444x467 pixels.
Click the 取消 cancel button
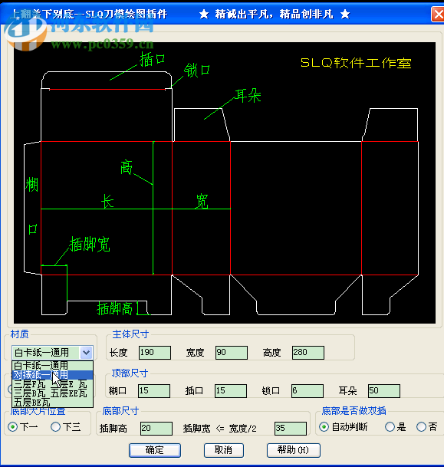[x=224, y=450]
